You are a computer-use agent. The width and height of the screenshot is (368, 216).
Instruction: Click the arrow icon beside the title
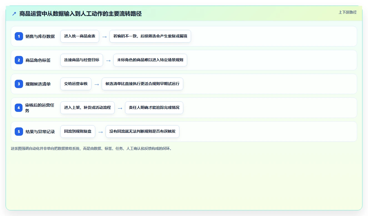[x=14, y=14]
